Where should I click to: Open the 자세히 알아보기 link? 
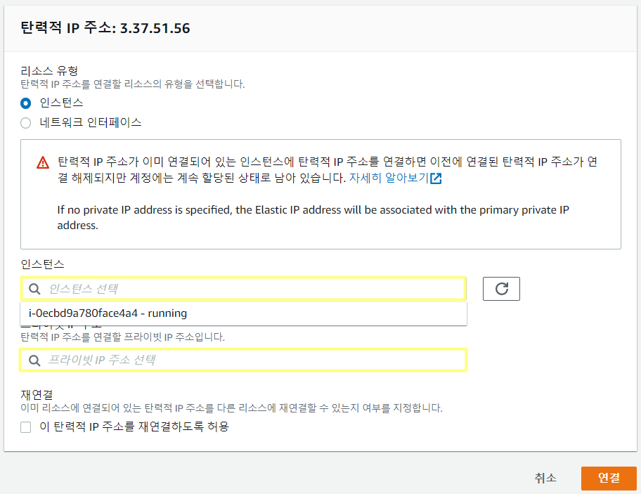click(389, 178)
